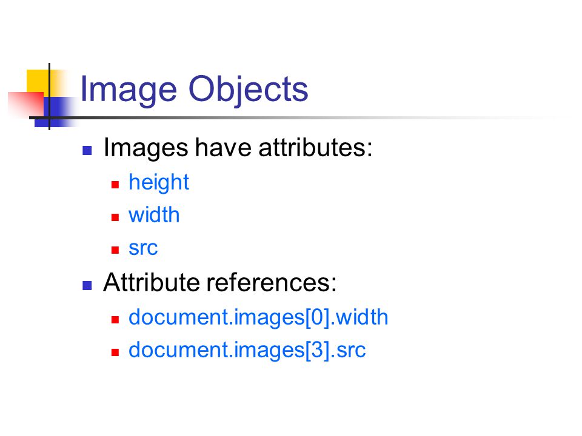582x436 pixels.
Task: Click 'document.images[0].width' reference
Action: (258, 318)
